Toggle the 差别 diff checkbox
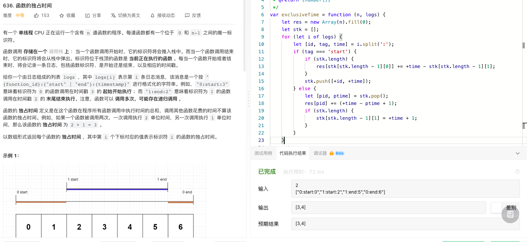Viewport: 527px width, 242px height. tap(496, 208)
